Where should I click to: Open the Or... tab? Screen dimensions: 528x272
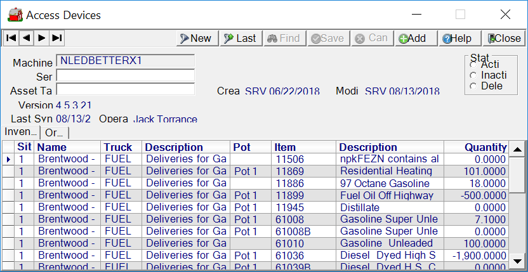pos(54,133)
